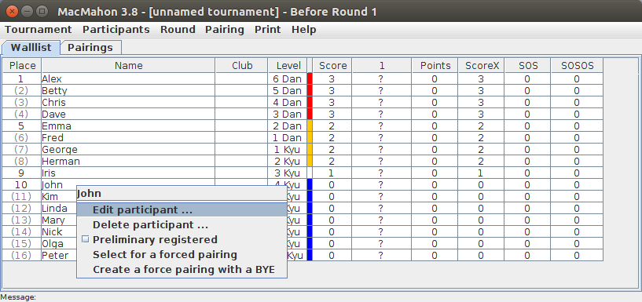Choose Select for a forced pairing

click(x=182, y=255)
